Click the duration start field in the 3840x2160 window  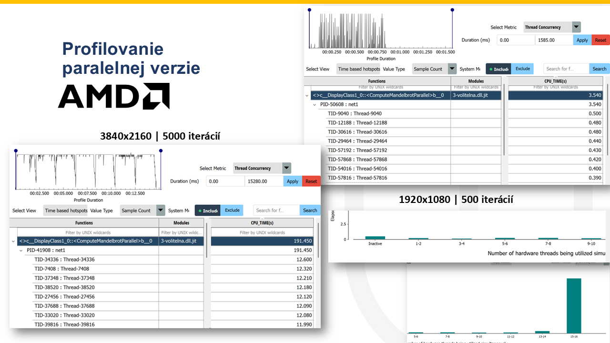225,181
